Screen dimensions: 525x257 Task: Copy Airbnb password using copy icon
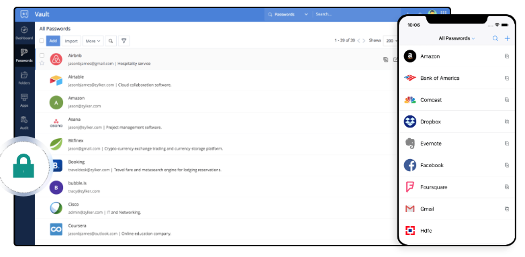pos(386,60)
